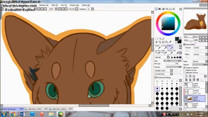
Task: Open the Effect (none) dropdown
Action: click(201, 54)
